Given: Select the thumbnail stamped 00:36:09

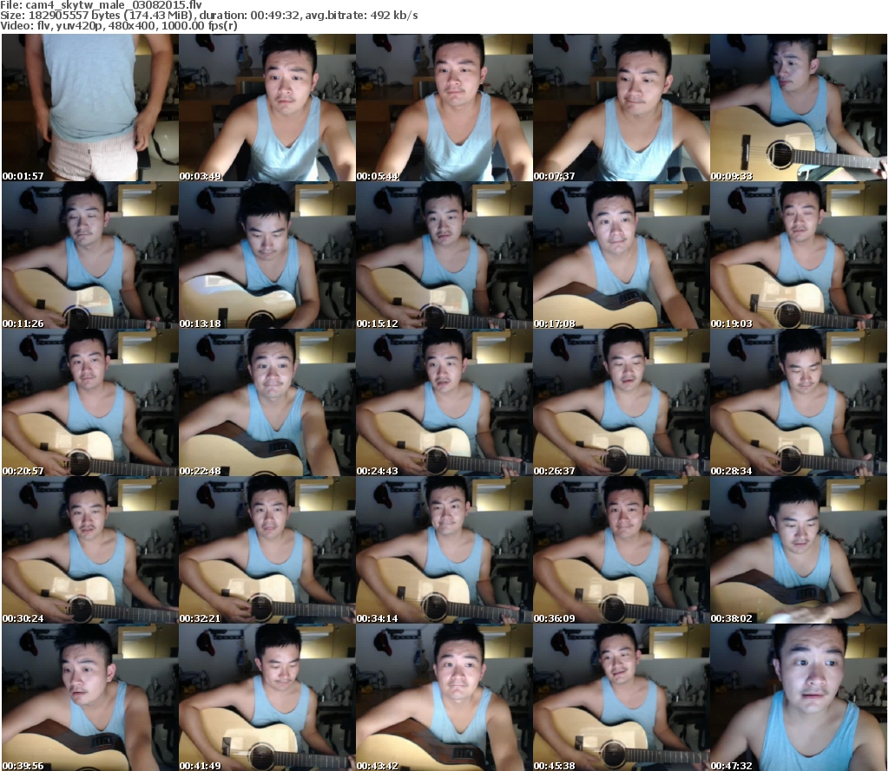Looking at the screenshot, I should [622, 550].
